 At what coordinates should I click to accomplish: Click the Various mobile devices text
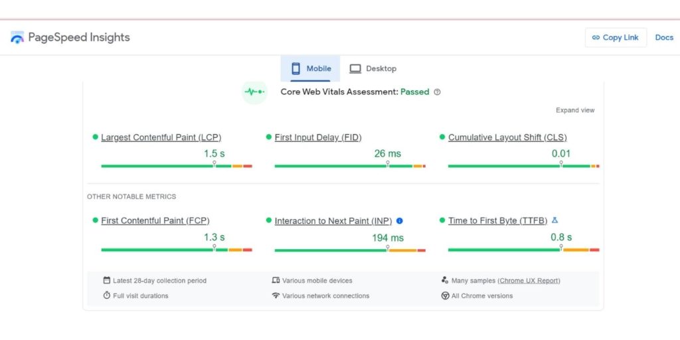[317, 281]
